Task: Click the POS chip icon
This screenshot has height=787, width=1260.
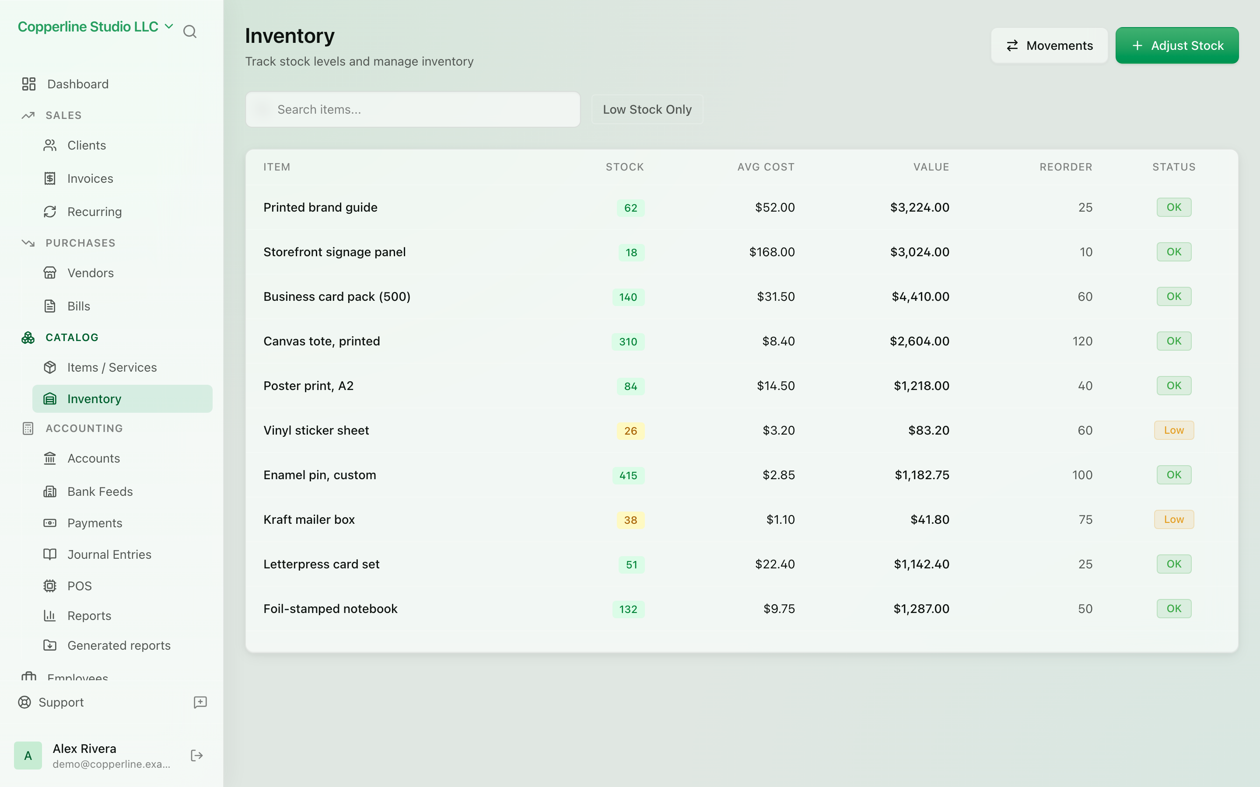Action: click(x=50, y=586)
